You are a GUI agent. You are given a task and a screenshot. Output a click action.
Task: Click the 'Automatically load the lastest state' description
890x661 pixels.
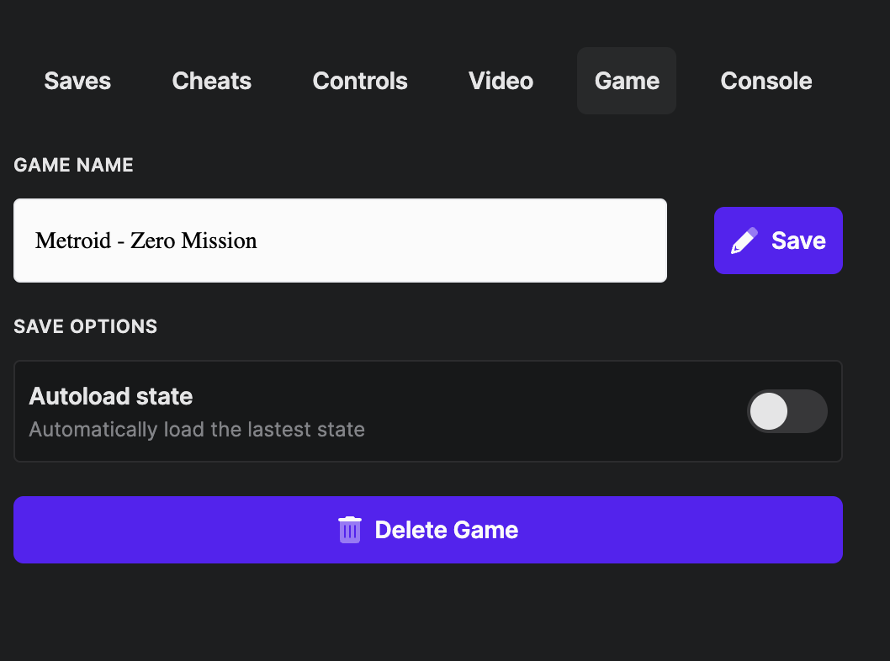(x=197, y=430)
